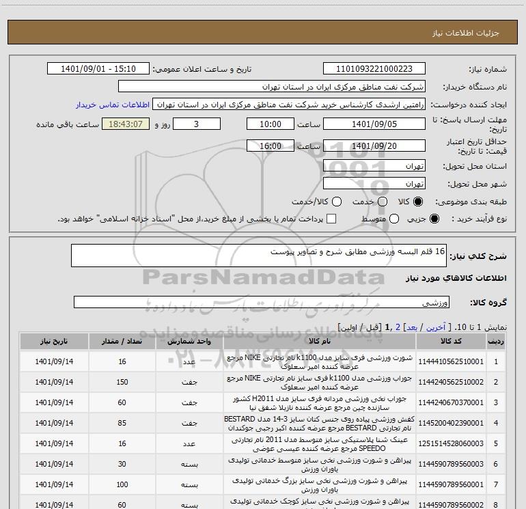Click the buyer organization name field
This screenshot has height=509, width=526.
coord(272,87)
